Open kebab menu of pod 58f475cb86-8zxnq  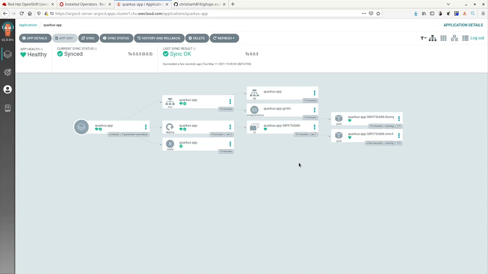399,118
